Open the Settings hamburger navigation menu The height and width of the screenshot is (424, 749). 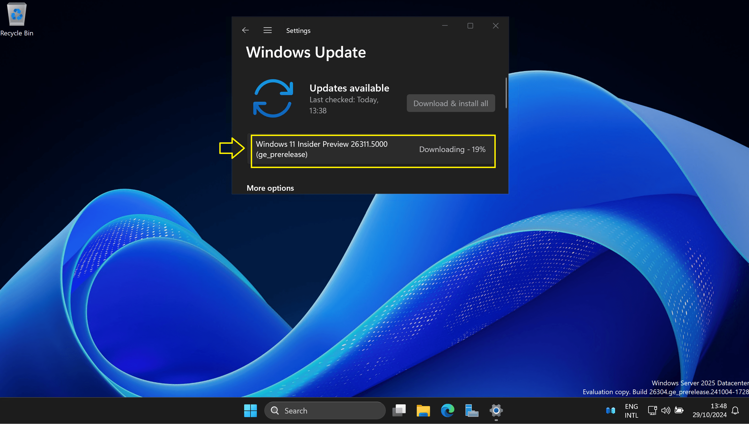tap(267, 30)
